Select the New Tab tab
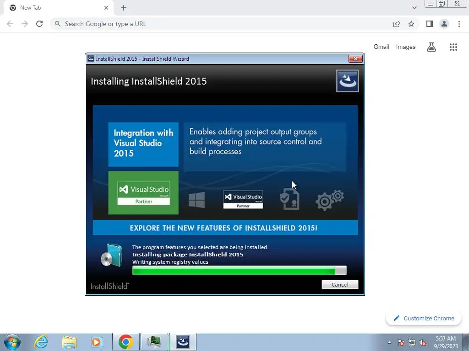The height and width of the screenshot is (351, 469). pyautogui.click(x=59, y=8)
